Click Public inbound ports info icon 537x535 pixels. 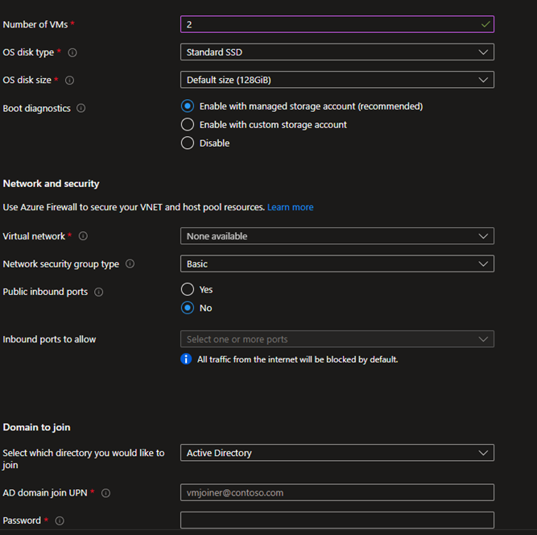pyautogui.click(x=98, y=292)
